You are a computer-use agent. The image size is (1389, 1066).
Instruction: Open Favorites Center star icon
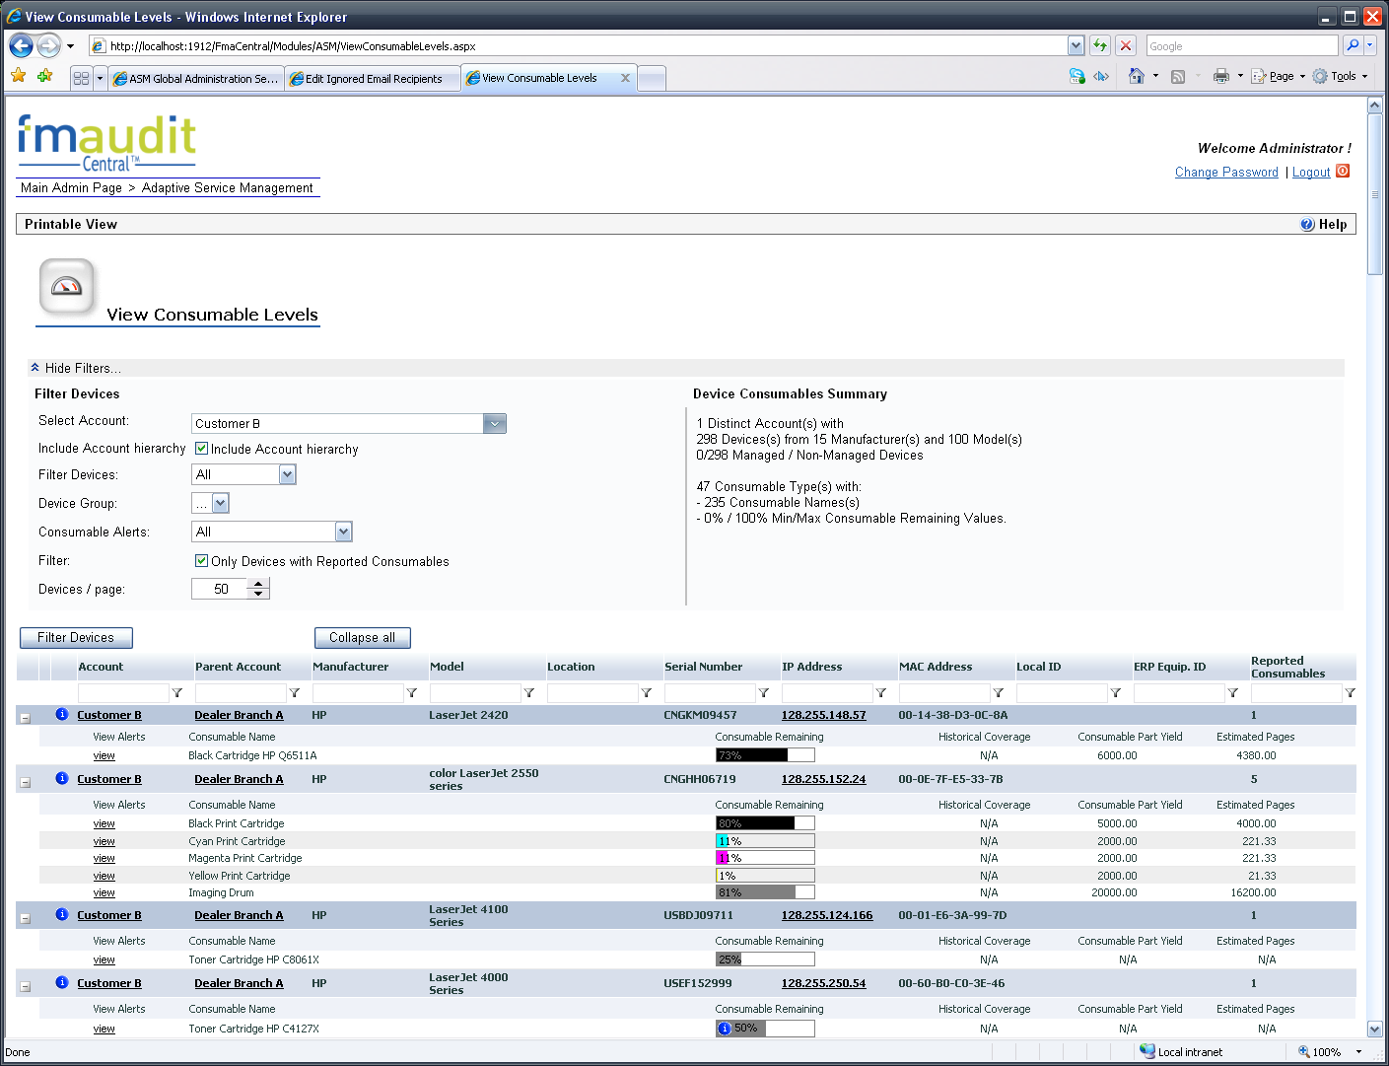18,76
